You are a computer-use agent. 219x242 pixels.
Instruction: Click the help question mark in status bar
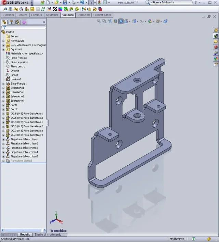click(x=194, y=239)
